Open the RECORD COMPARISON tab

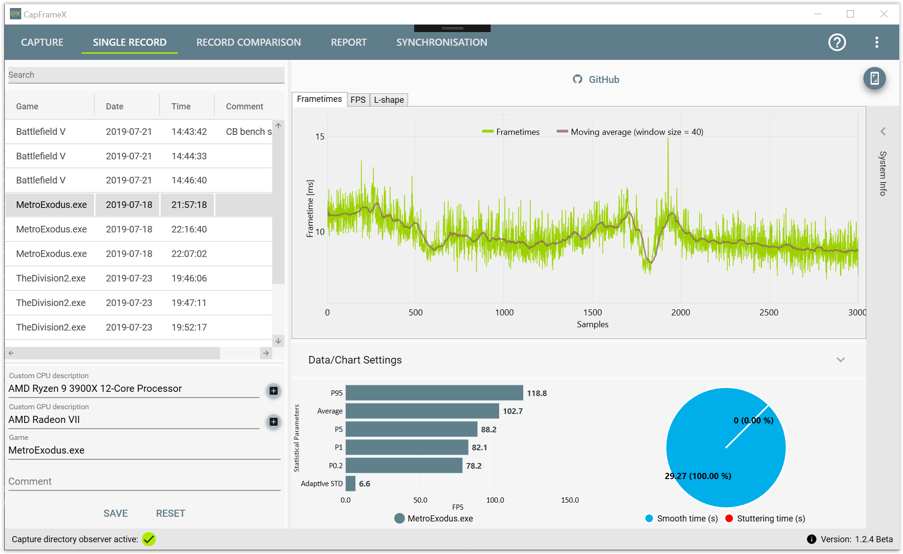249,42
